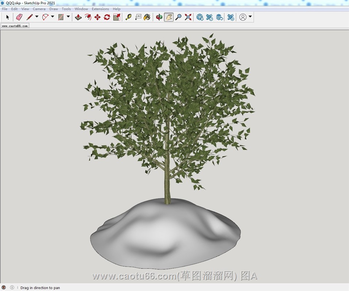This screenshot has width=349, height=291.
Task: Select the Line pencil tool
Action: coord(30,17)
